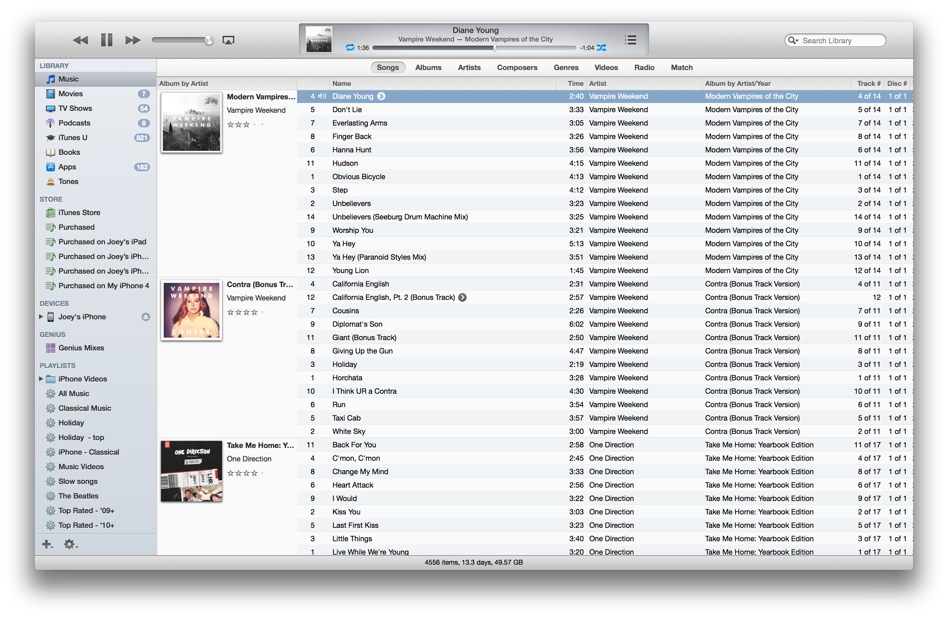
Task: Open the search magnifier options dropdown
Action: point(793,41)
